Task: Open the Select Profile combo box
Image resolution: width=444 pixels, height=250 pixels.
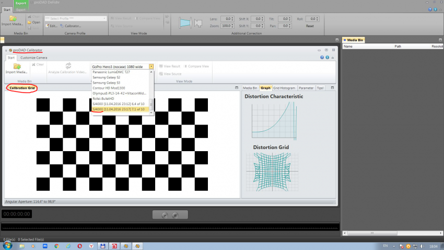Action: [x=76, y=18]
